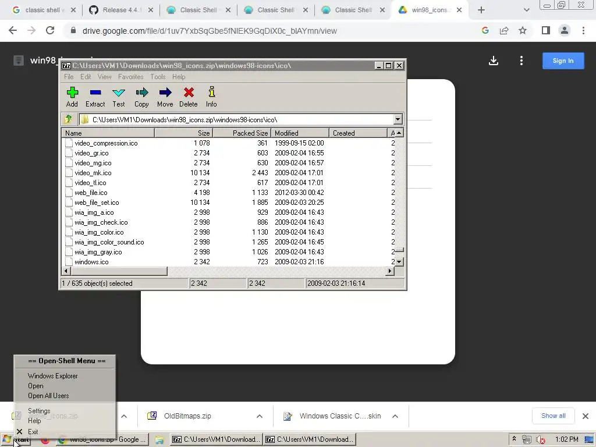
Task: Click the show desktop tray icon
Action: [589, 440]
